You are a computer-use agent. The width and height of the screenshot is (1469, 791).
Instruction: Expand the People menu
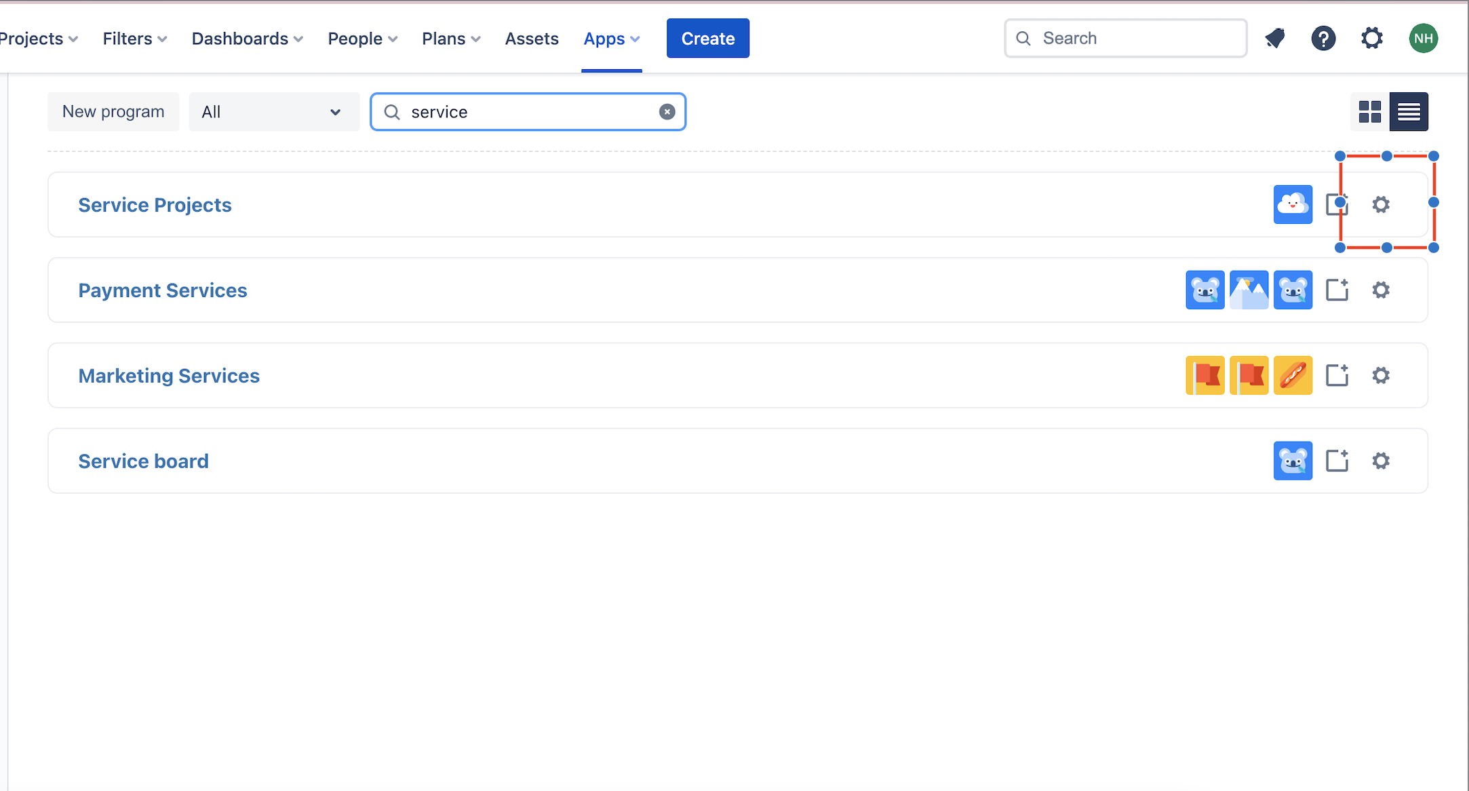[x=362, y=39]
